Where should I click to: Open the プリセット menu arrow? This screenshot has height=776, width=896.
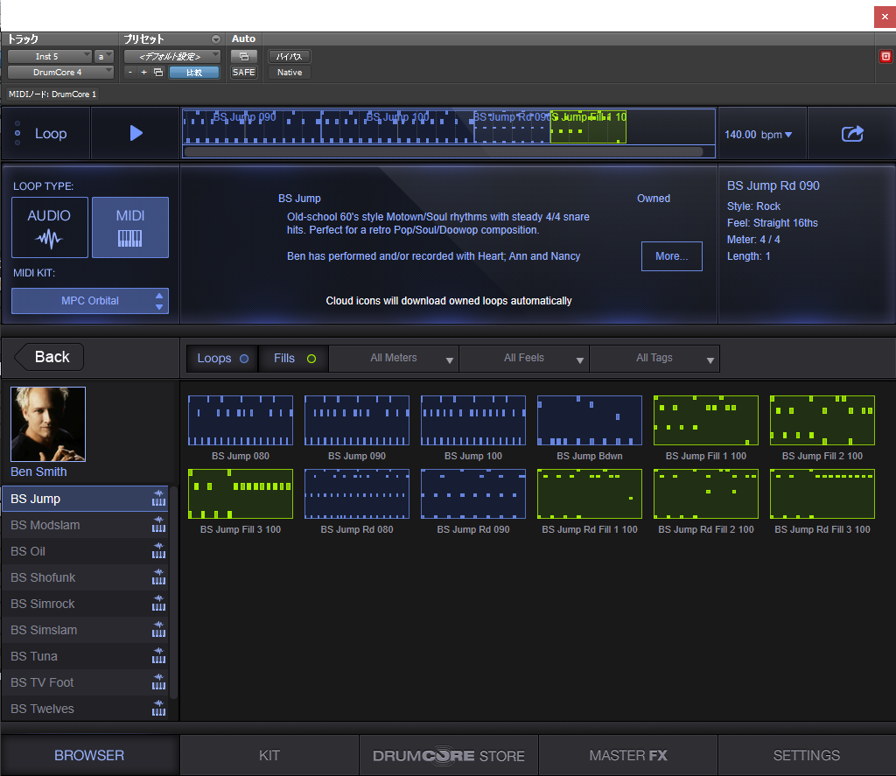tap(216, 39)
